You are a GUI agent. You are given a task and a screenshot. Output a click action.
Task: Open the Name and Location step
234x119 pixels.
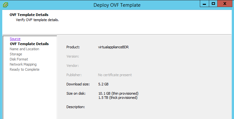pos(24,49)
